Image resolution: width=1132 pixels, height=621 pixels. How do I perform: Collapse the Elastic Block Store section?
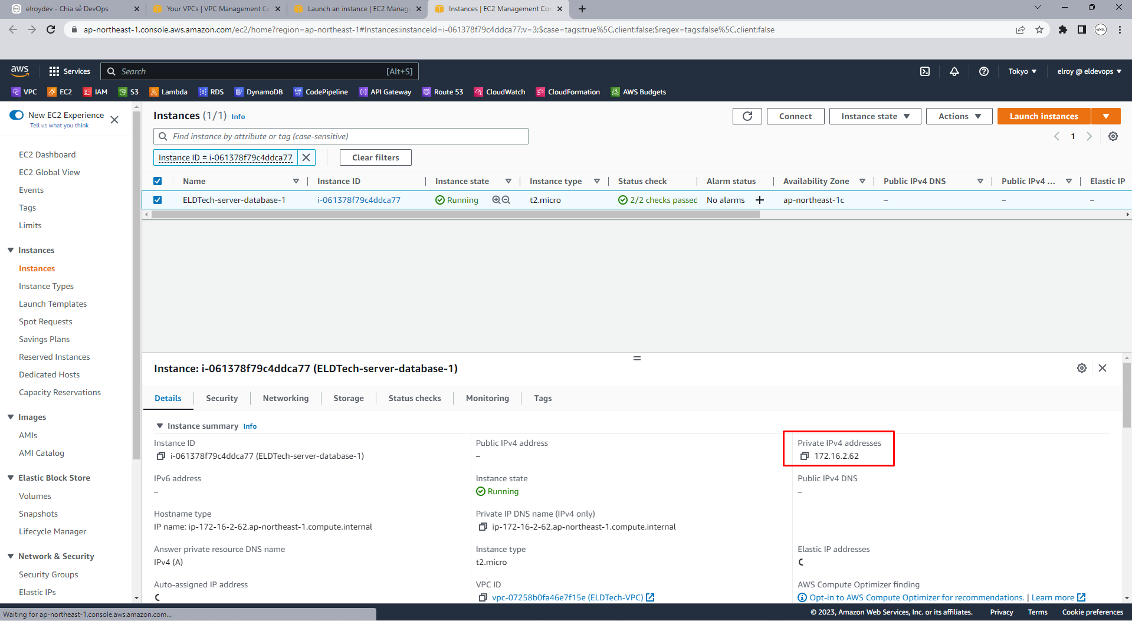[x=11, y=478]
